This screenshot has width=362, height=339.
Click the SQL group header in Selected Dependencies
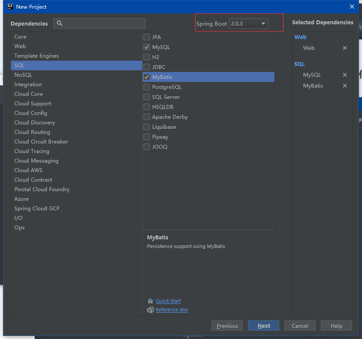point(300,64)
